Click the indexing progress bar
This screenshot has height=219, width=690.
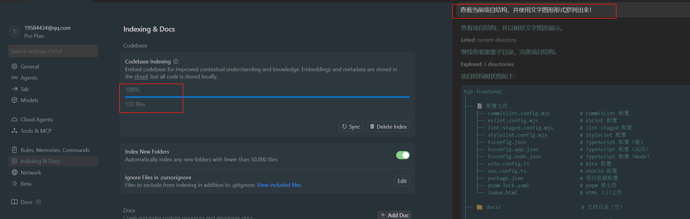click(267, 97)
